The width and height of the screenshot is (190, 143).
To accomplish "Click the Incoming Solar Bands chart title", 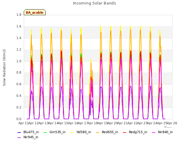I will pos(94,3).
